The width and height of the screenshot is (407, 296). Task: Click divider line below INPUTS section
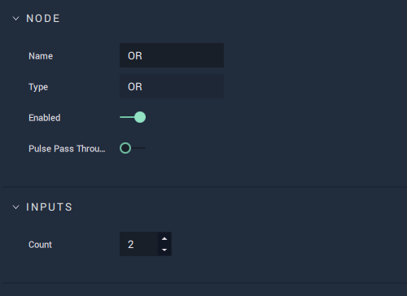tap(204, 283)
